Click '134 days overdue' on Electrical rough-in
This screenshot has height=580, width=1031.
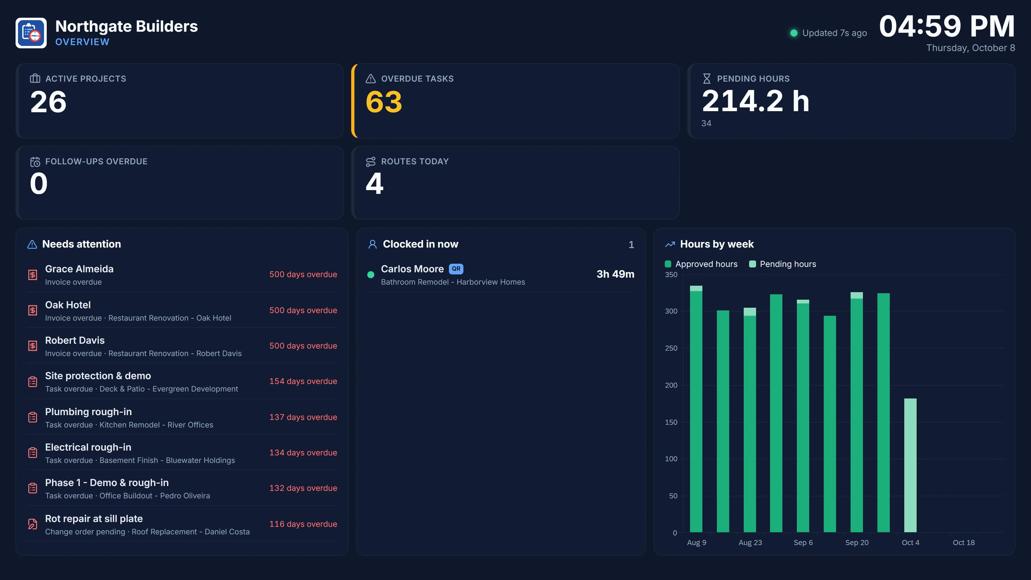[x=303, y=453]
